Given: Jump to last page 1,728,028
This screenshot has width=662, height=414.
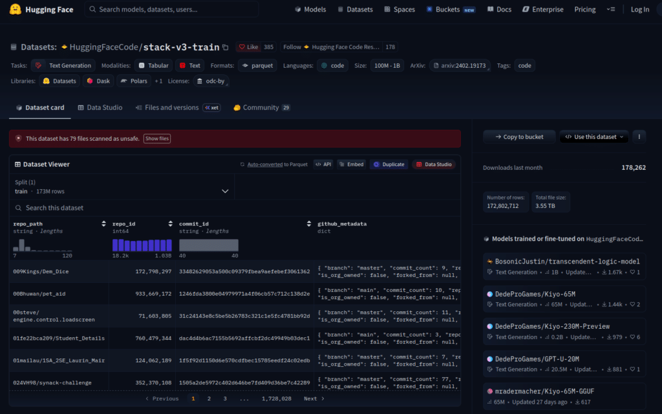Looking at the screenshot, I should click(x=277, y=398).
